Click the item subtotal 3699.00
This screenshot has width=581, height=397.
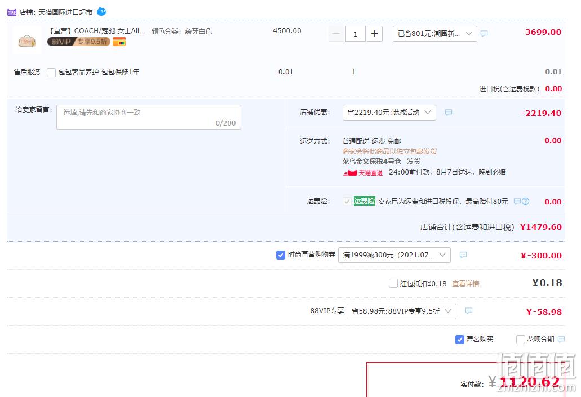[x=543, y=32]
